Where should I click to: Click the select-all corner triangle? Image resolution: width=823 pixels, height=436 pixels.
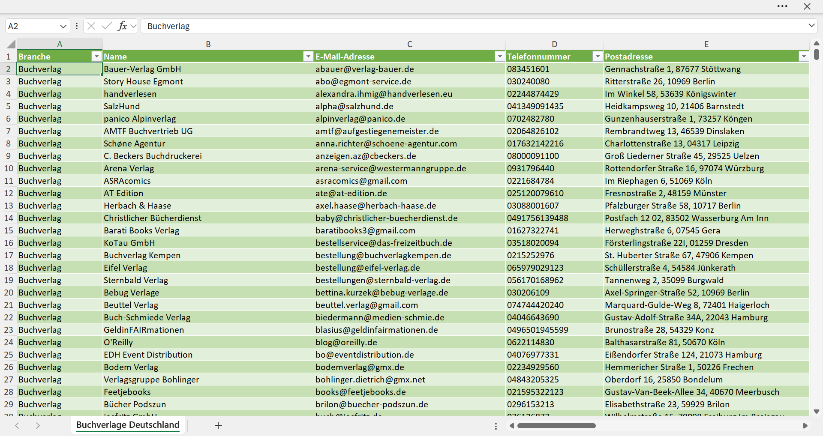11,44
